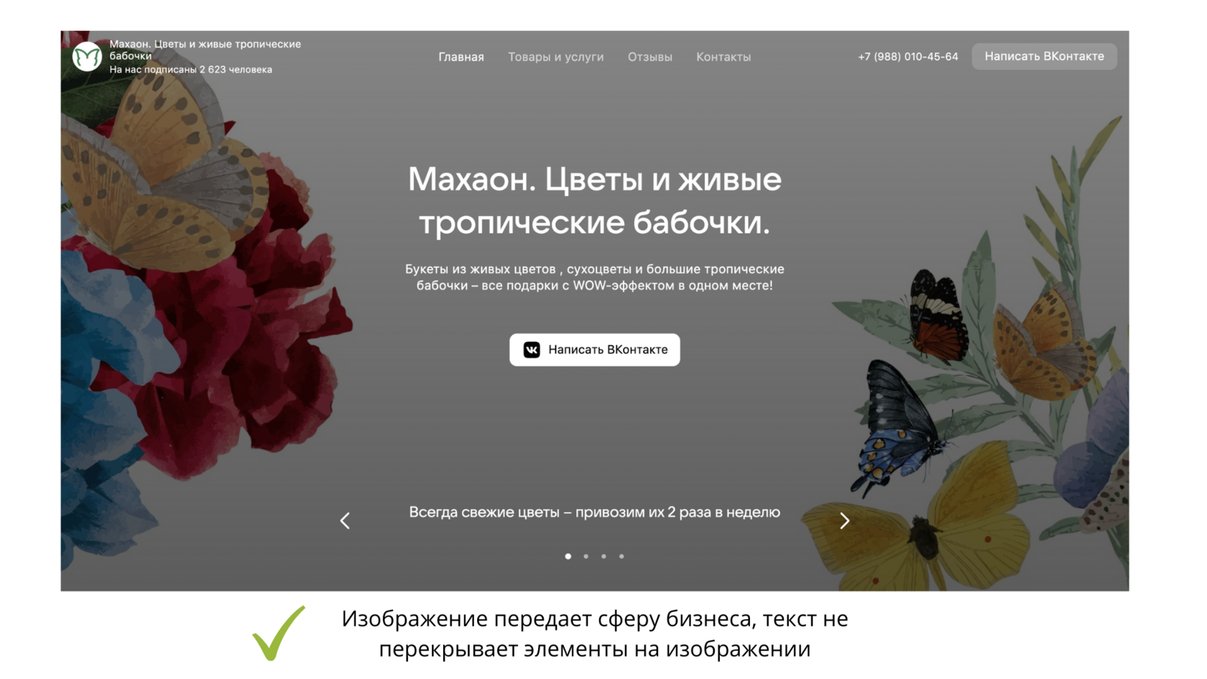Image resolution: width=1207 pixels, height=679 pixels.
Task: Go to Отзывы page
Action: pyautogui.click(x=650, y=57)
